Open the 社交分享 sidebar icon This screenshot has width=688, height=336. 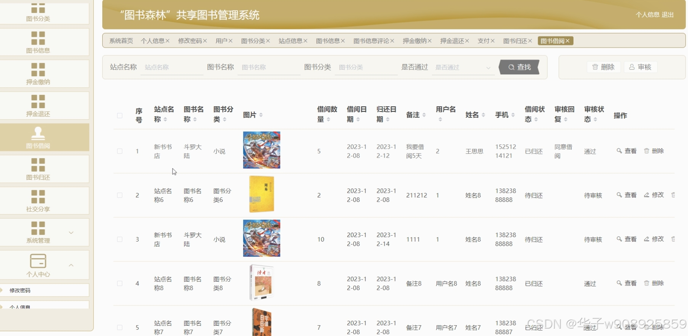[38, 197]
